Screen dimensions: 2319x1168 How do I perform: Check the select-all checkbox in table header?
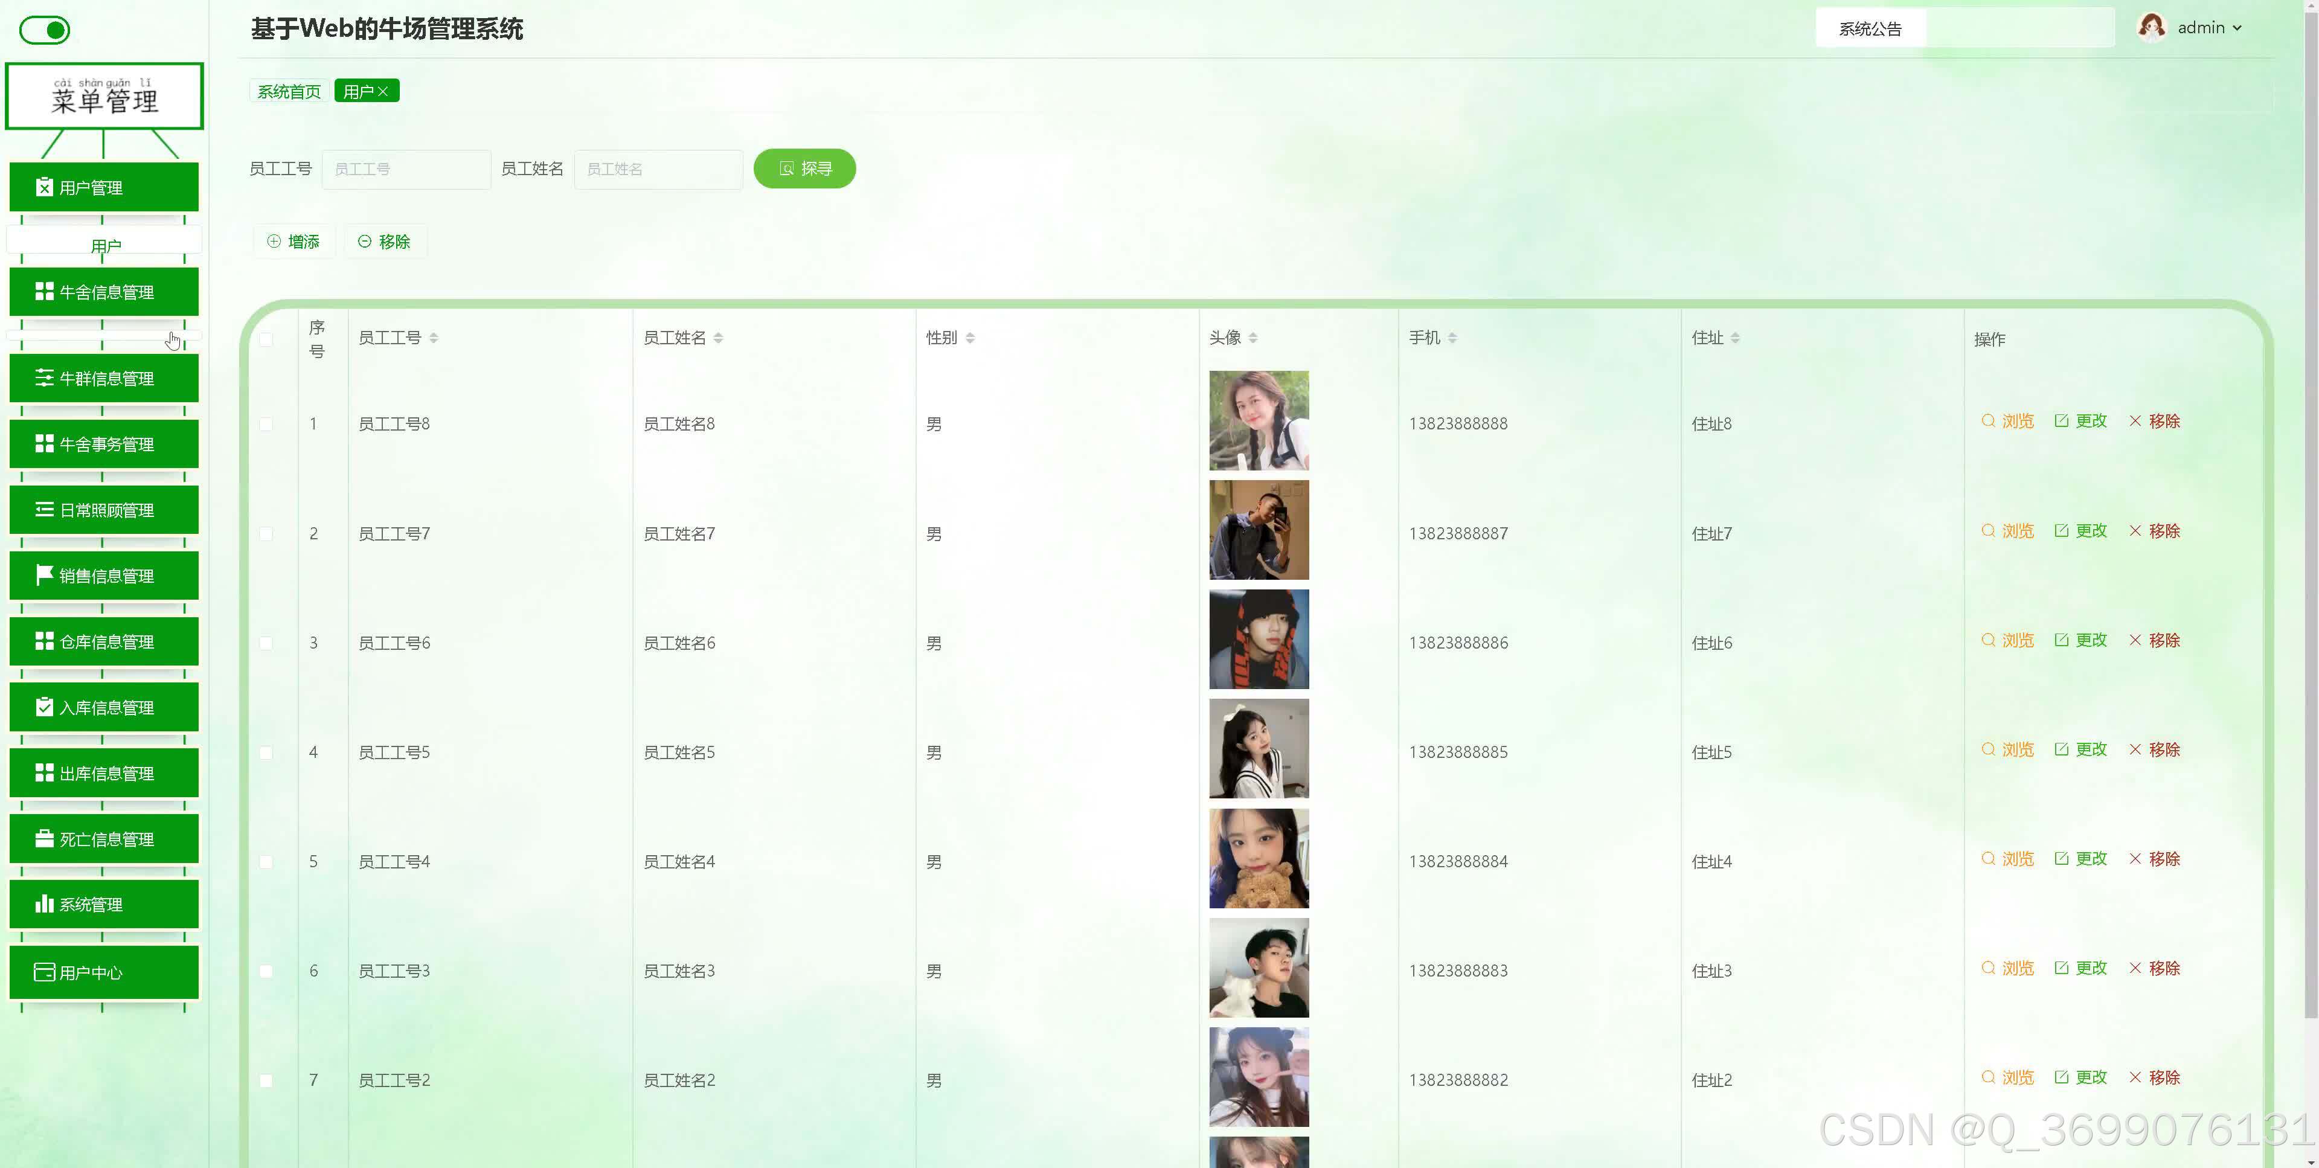click(x=266, y=339)
